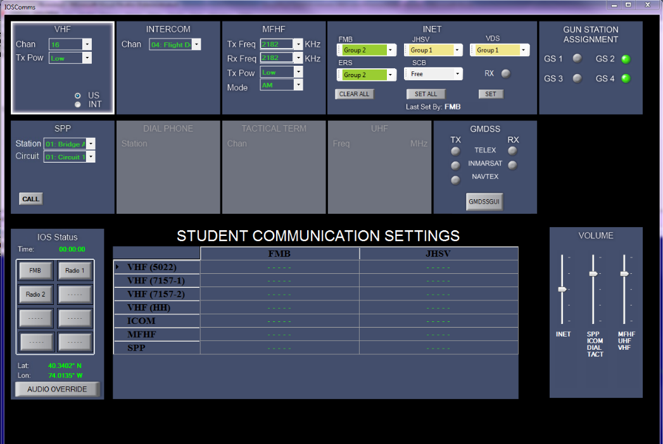Select the US radio button

click(x=78, y=96)
